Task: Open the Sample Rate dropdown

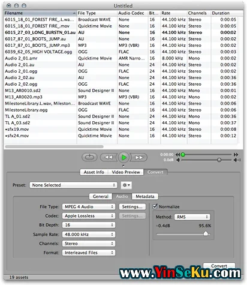Action: [x=89, y=234]
